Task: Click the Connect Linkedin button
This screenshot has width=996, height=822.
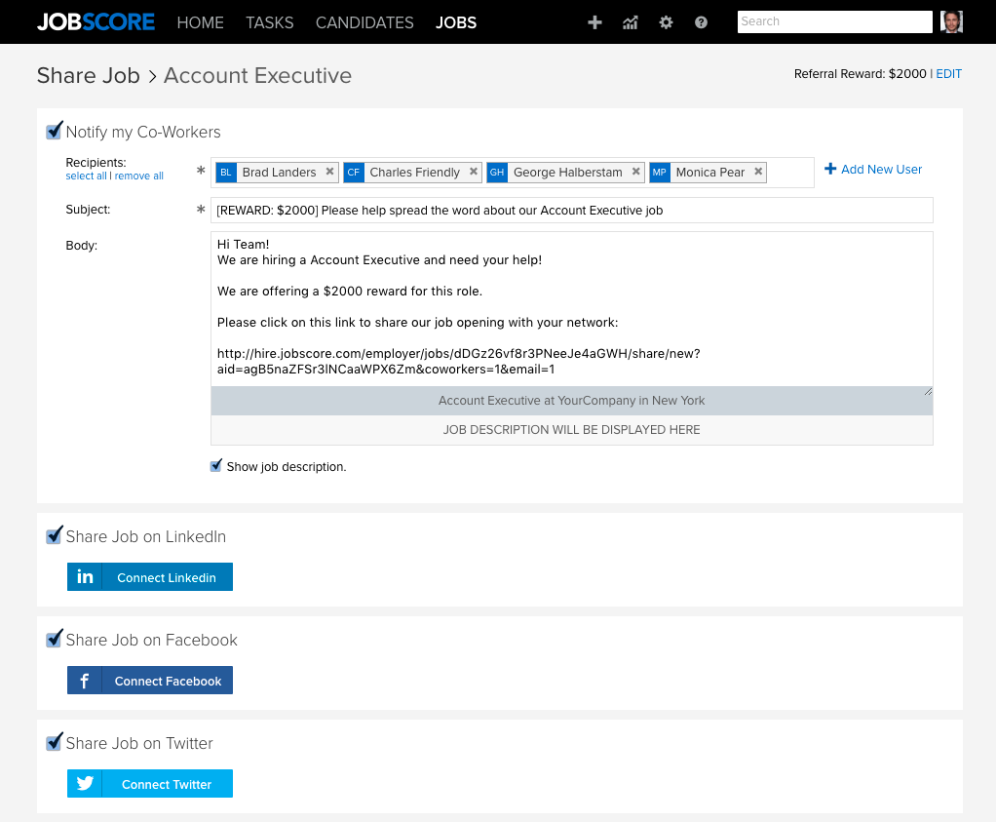Action: [x=150, y=577]
